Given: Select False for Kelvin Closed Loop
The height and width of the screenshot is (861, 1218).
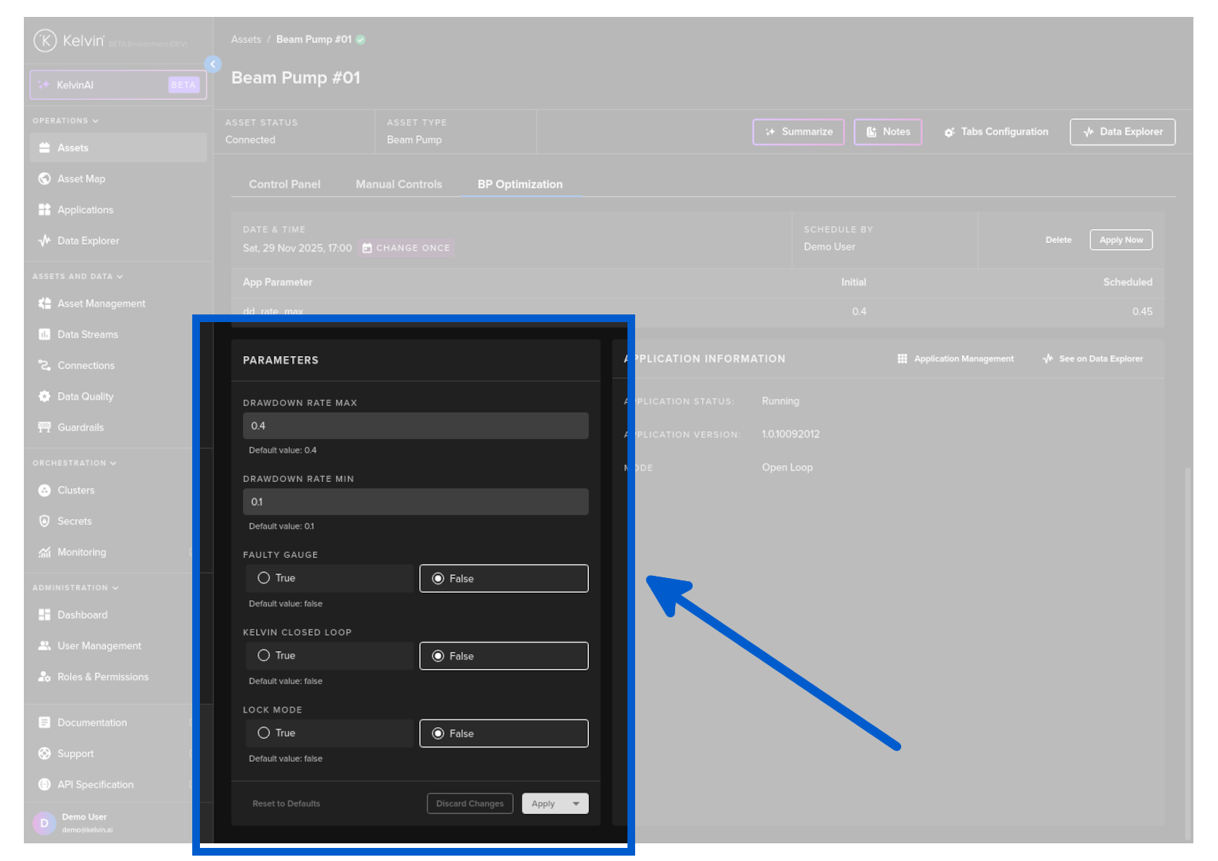Looking at the screenshot, I should [x=438, y=656].
